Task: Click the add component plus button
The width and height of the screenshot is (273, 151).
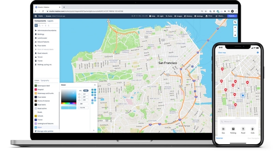Action: (36, 26)
